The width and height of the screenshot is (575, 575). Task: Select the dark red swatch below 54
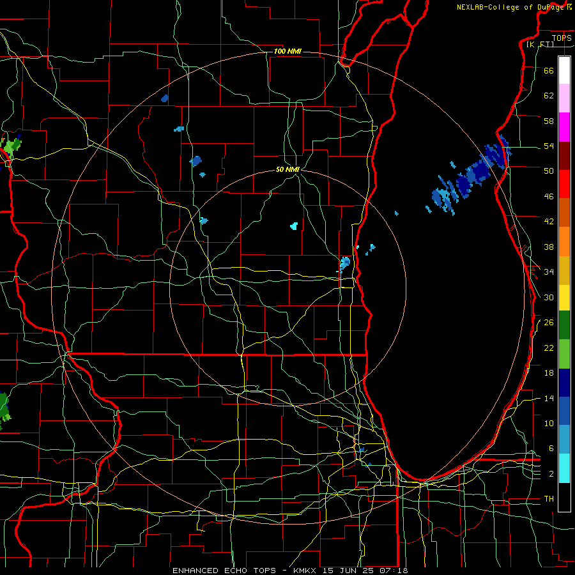[x=564, y=156]
